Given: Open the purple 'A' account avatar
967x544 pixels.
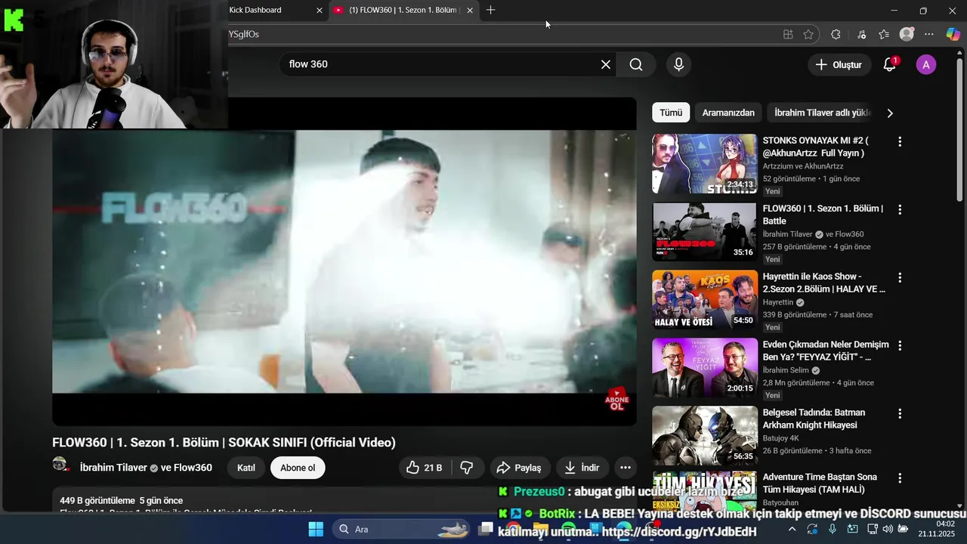Looking at the screenshot, I should point(926,64).
